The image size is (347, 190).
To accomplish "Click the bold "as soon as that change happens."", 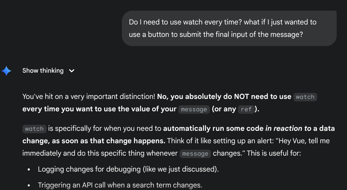I will click(108, 141).
